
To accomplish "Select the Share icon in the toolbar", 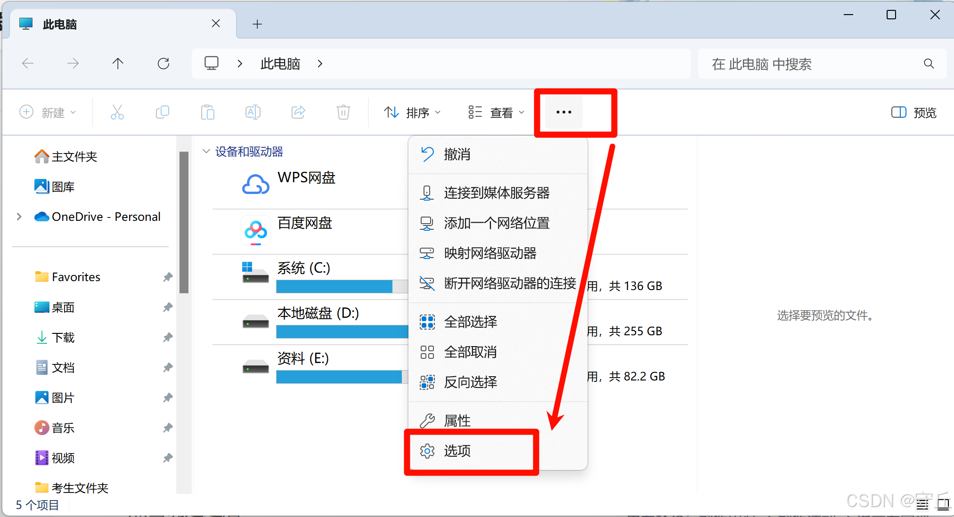I will coord(298,112).
